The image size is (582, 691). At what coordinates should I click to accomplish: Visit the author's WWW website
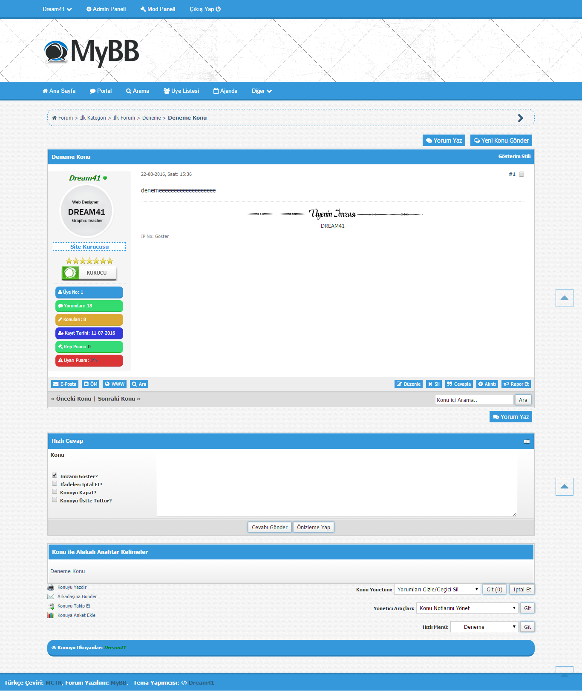(115, 384)
